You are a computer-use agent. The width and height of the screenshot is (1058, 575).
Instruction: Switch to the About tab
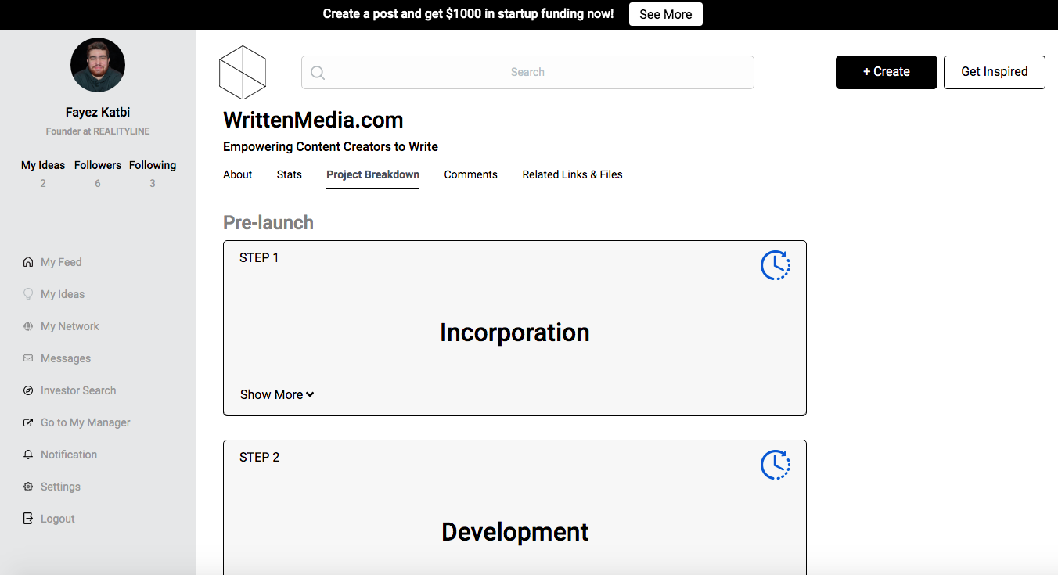238,174
